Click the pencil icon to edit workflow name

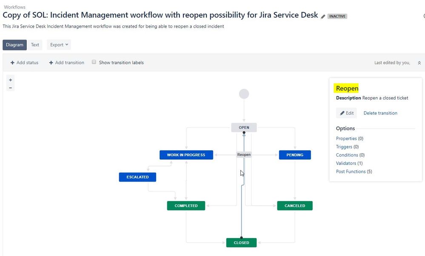tap(323, 17)
